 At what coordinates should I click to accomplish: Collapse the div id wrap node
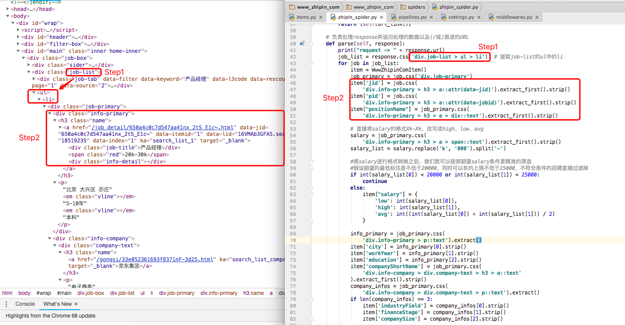click(x=13, y=23)
